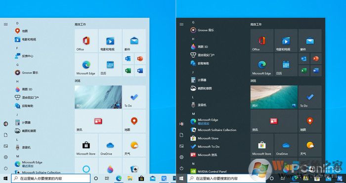The height and width of the screenshot is (183, 346).
Task: Open small Excel tile in light Start menu
Action: click(128, 71)
